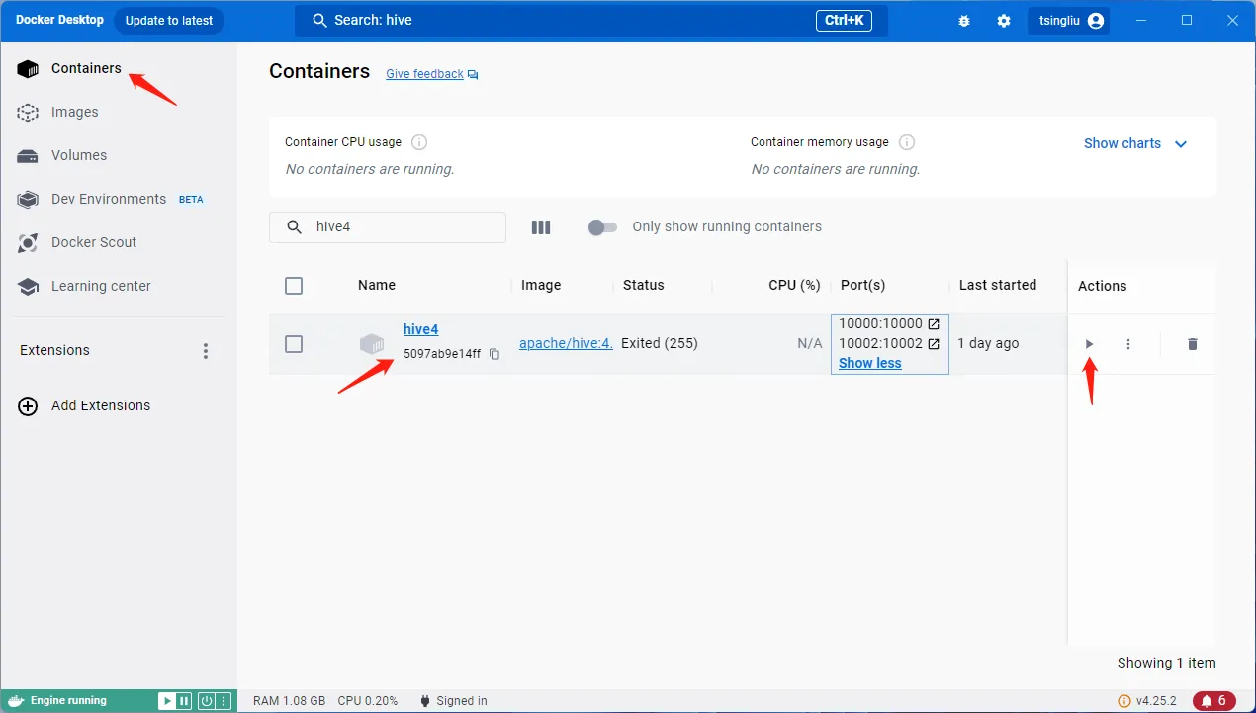
Task: Open more actions menu for hive4 row
Action: [x=1128, y=344]
